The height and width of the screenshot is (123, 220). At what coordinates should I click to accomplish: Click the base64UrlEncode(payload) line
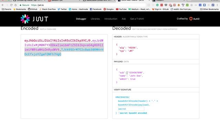pyautogui.click(x=134, y=105)
